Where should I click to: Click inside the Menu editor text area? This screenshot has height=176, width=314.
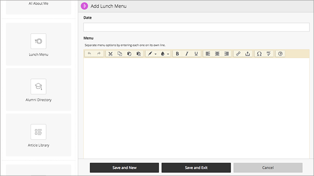point(196,108)
